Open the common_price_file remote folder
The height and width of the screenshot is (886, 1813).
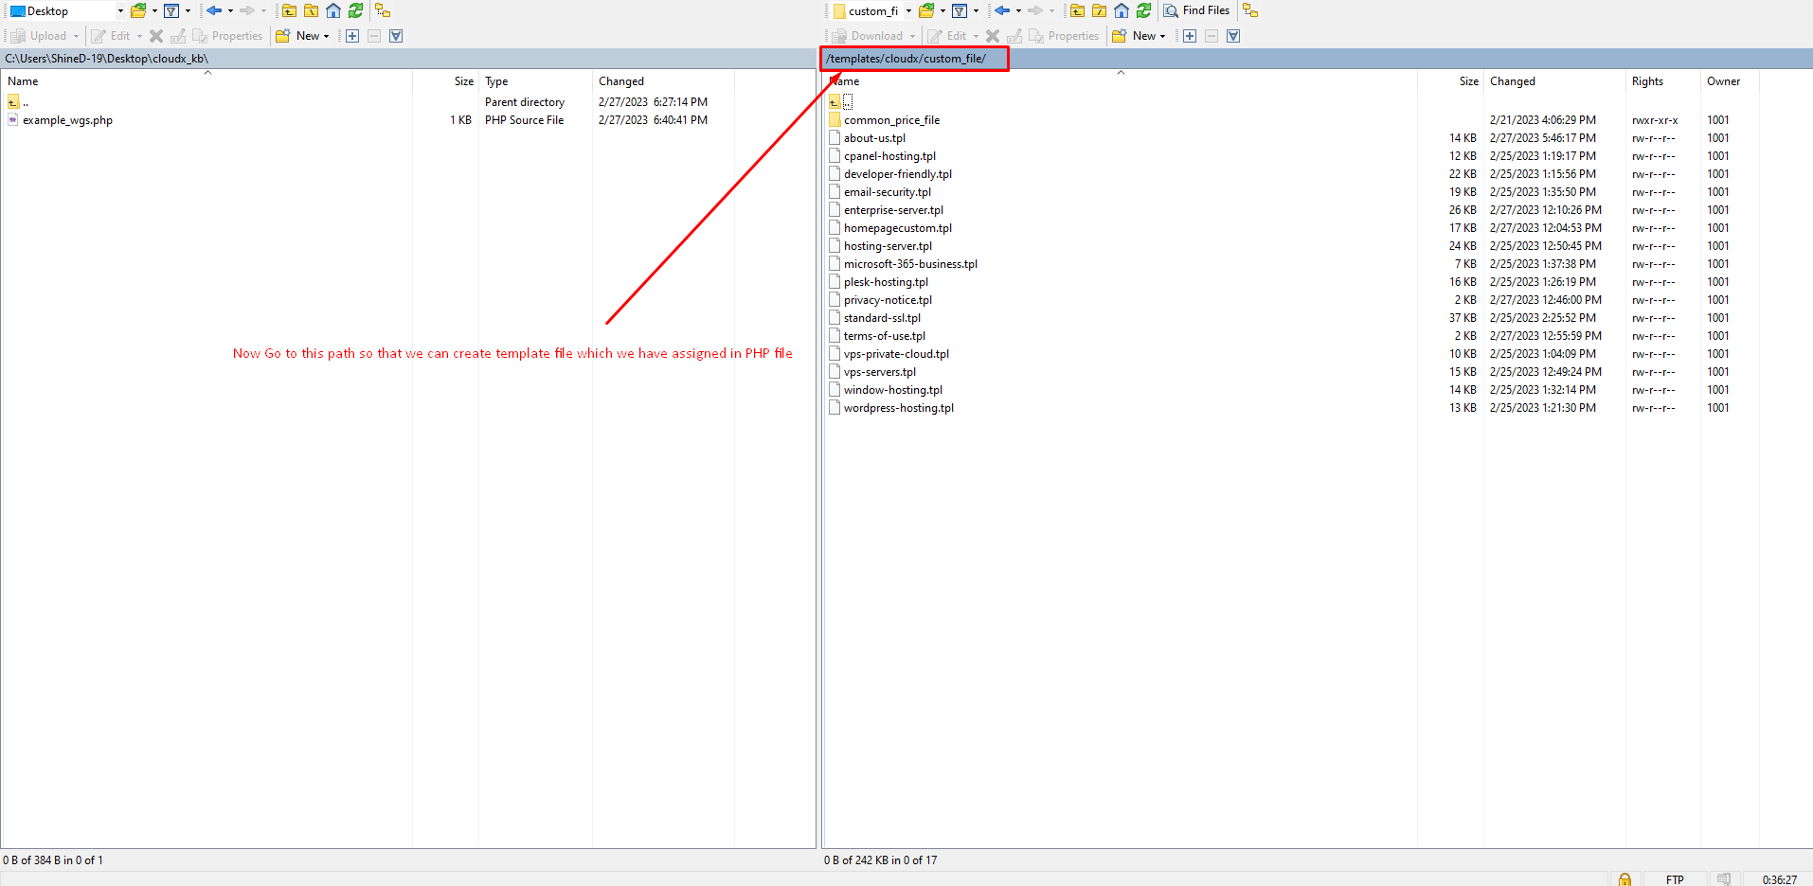pyautogui.click(x=891, y=120)
